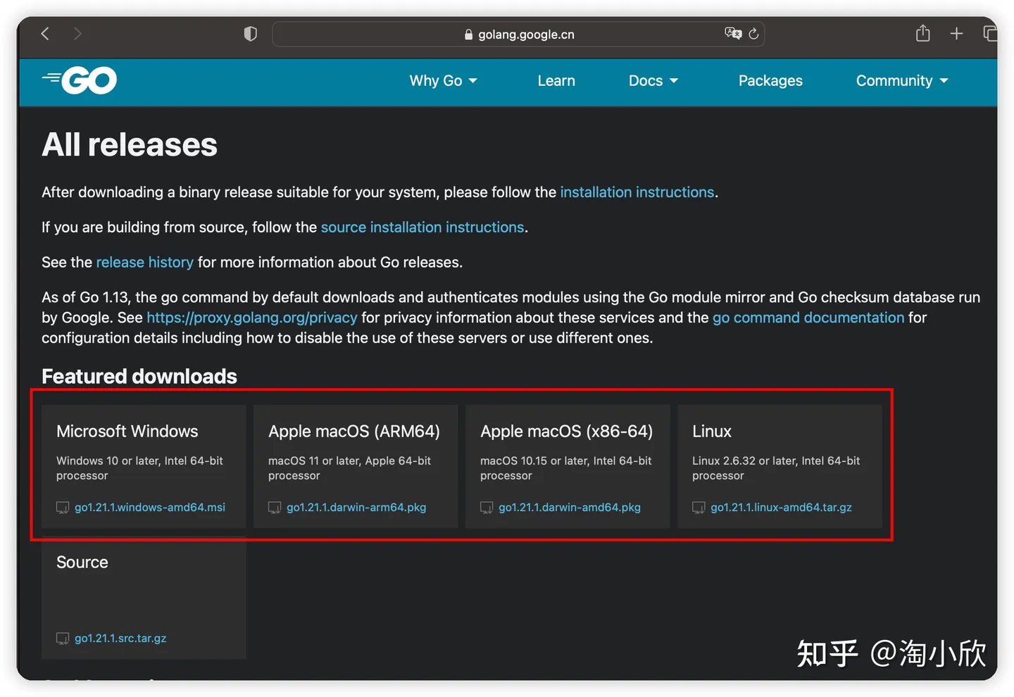Viewport: 1014px width, 697px height.
Task: Open the release history link
Action: click(144, 263)
